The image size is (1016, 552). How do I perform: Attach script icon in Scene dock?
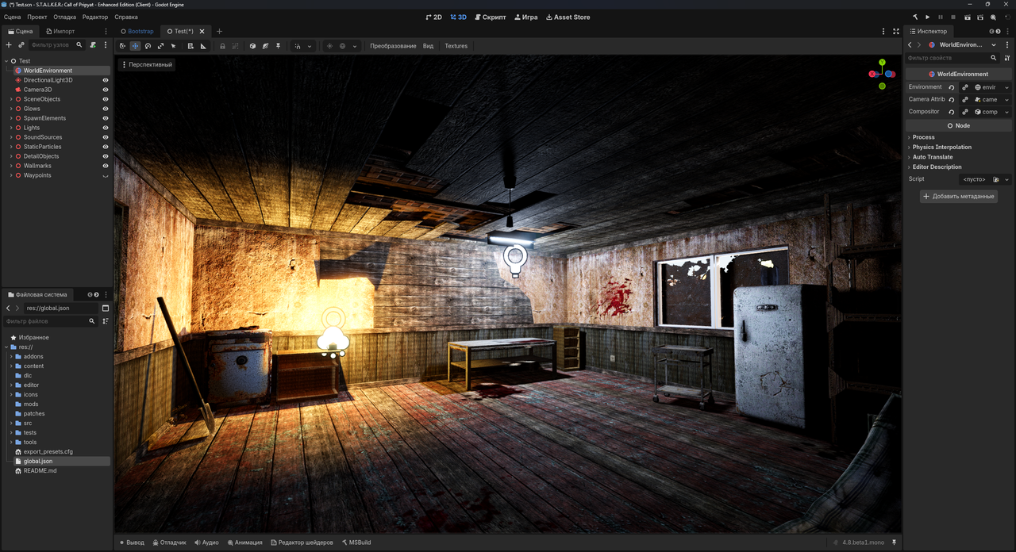pos(93,45)
